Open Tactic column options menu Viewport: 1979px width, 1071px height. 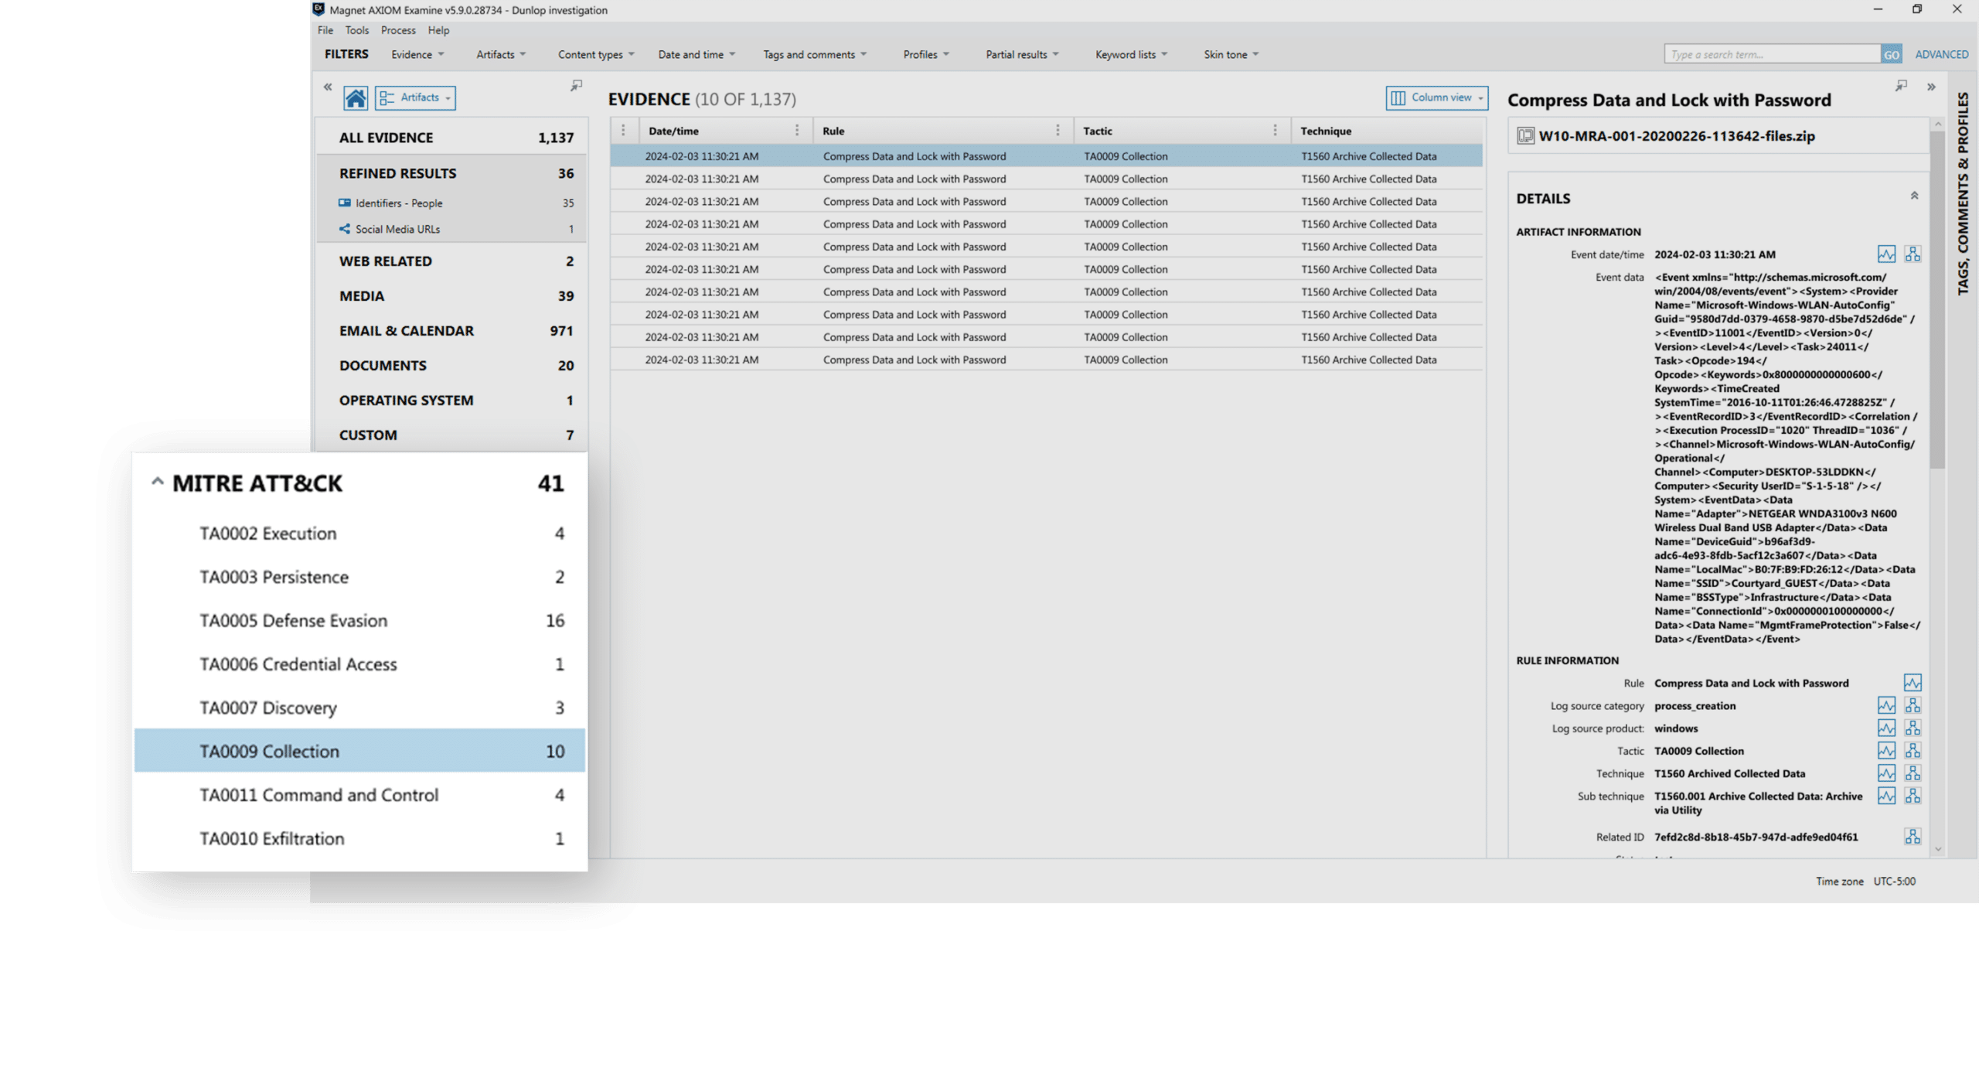click(x=1275, y=131)
